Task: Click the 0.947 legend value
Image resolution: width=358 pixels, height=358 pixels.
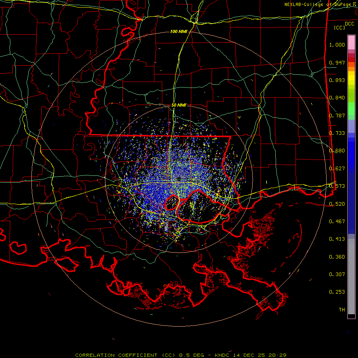Action: [337, 62]
